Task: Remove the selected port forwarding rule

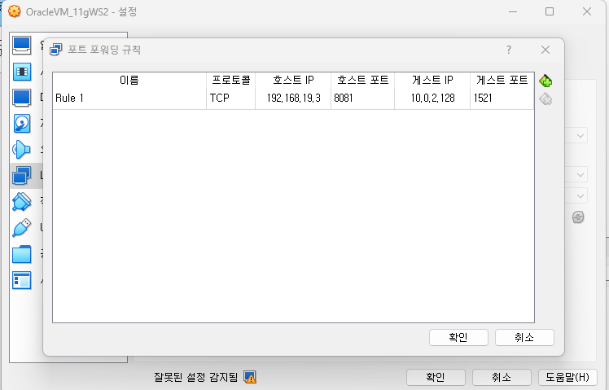Action: (545, 99)
